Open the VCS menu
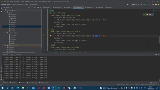Screen dimensions: 160x90 click(40, 1)
